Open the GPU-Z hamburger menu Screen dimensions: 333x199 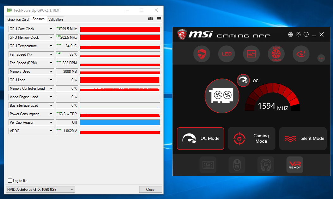pyautogui.click(x=159, y=19)
